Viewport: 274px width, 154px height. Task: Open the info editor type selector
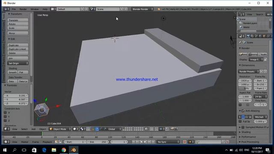(x=7, y=9)
